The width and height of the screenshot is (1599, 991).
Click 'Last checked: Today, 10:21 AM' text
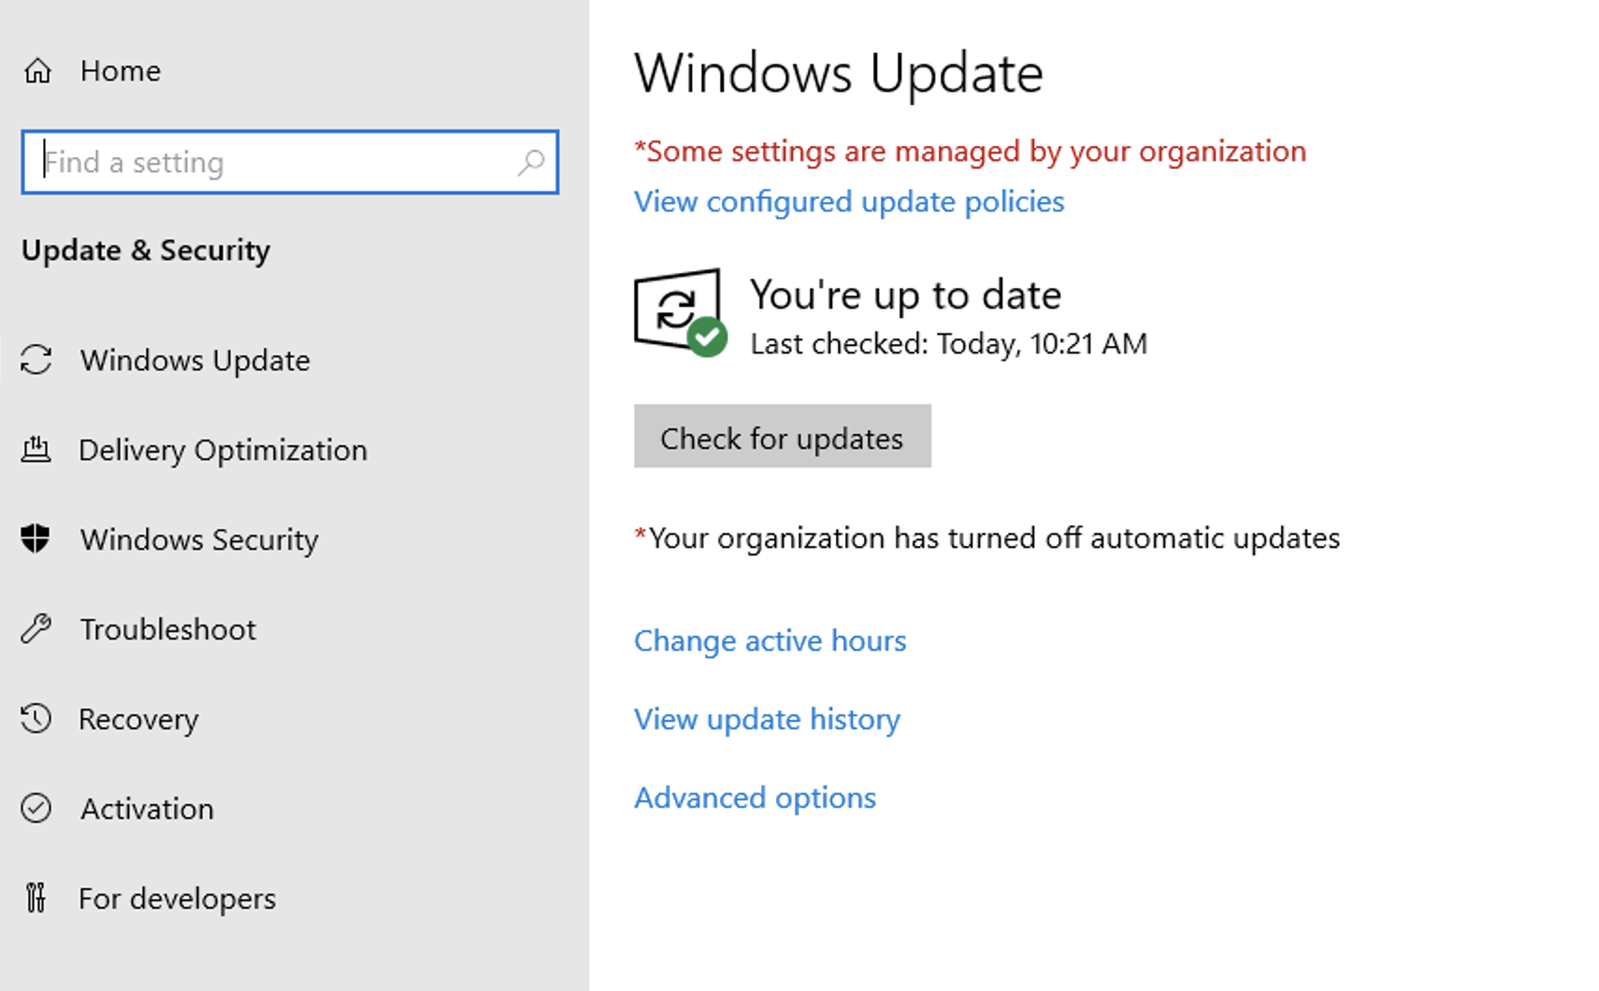948,344
